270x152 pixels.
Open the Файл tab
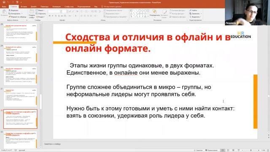tap(4, 7)
